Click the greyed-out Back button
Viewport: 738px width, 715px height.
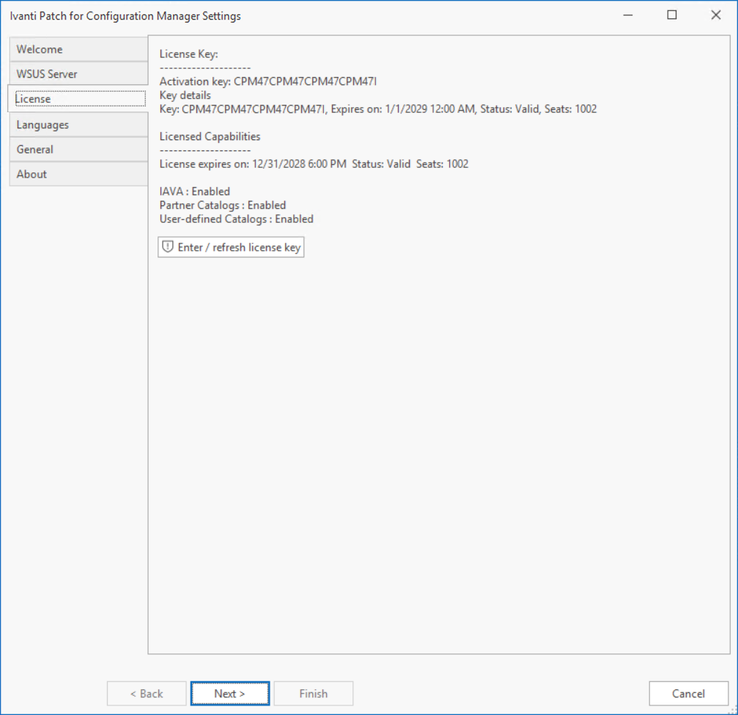point(147,694)
